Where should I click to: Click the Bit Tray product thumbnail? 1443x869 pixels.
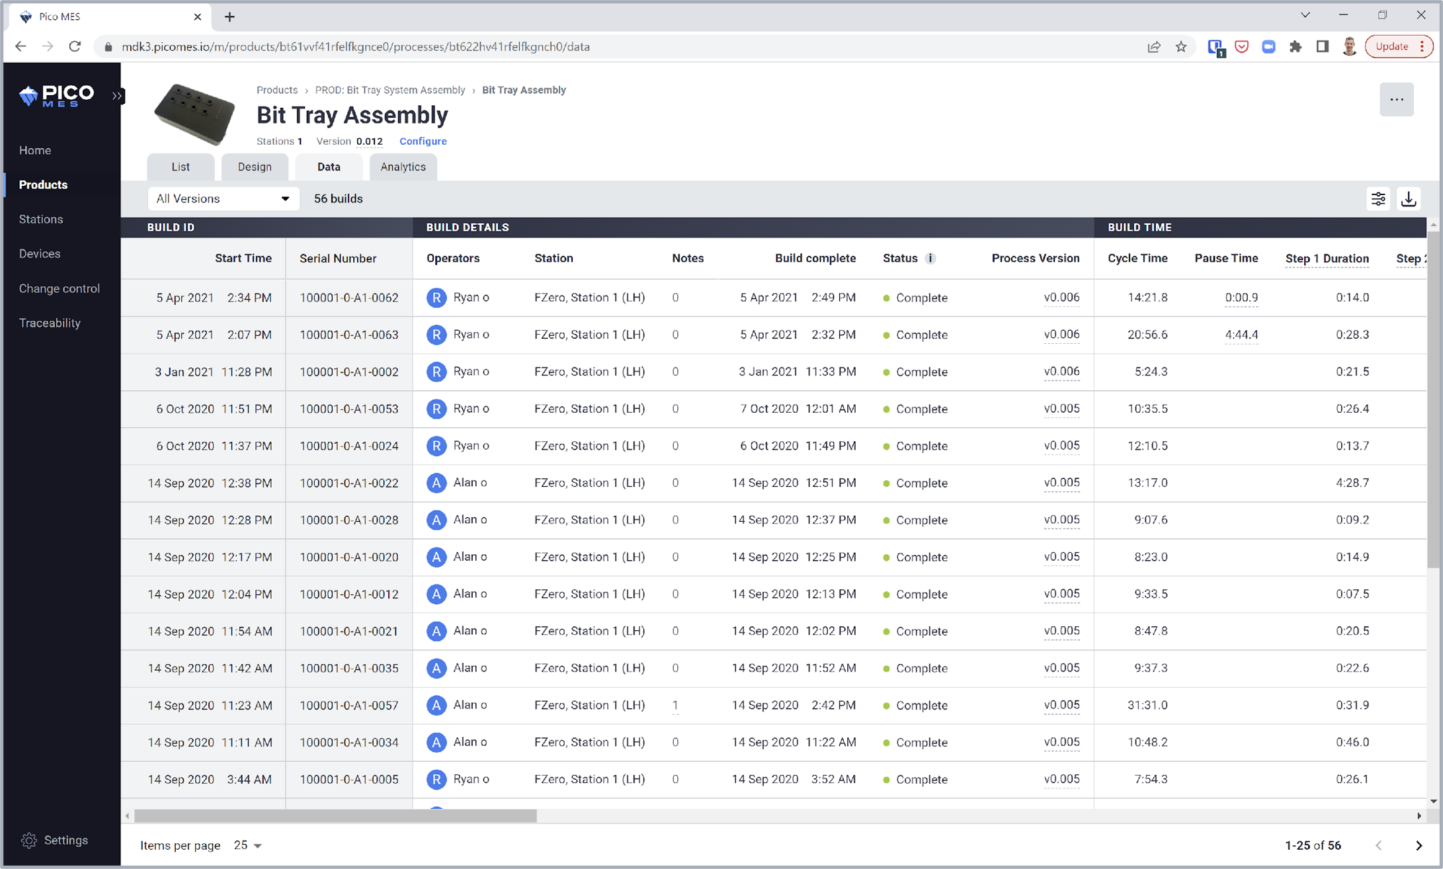coord(194,114)
